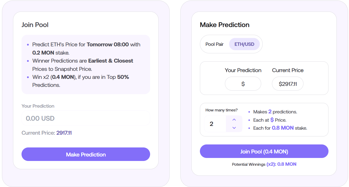Viewport: 349px width, 187px height.
Task: Click the $2917.11 Current Price box
Action: [287, 84]
